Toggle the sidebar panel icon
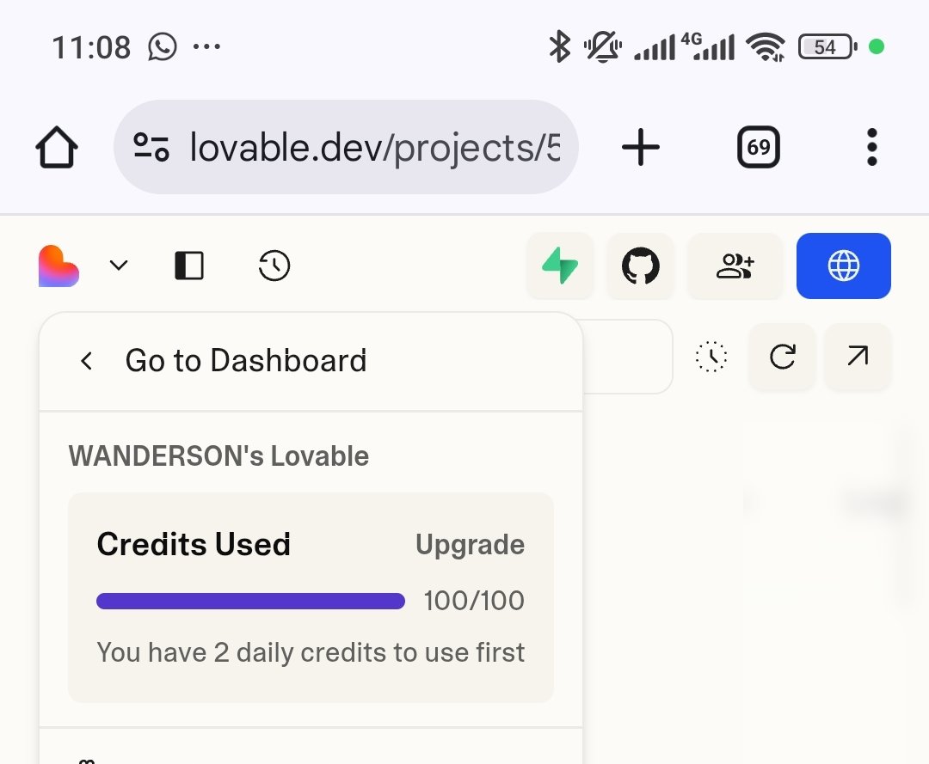The image size is (929, 764). point(189,266)
